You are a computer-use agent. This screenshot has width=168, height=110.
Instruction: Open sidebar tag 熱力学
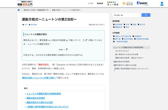(142, 25)
